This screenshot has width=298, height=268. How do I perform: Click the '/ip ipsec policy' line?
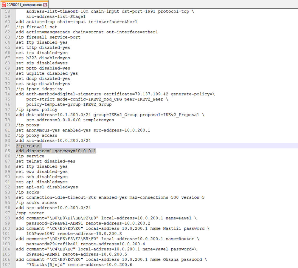[36, 109]
